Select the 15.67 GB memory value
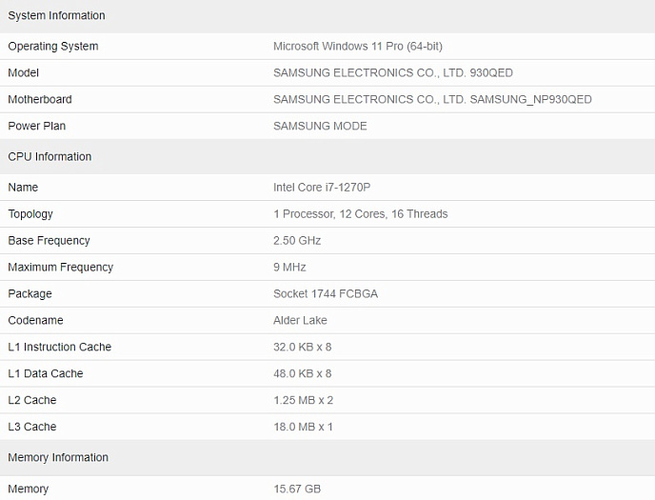This screenshot has width=655, height=500. coord(297,489)
